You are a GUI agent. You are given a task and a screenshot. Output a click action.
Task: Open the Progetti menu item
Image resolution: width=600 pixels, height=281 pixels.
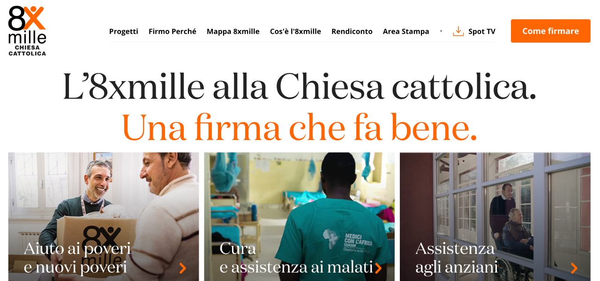pyautogui.click(x=124, y=31)
